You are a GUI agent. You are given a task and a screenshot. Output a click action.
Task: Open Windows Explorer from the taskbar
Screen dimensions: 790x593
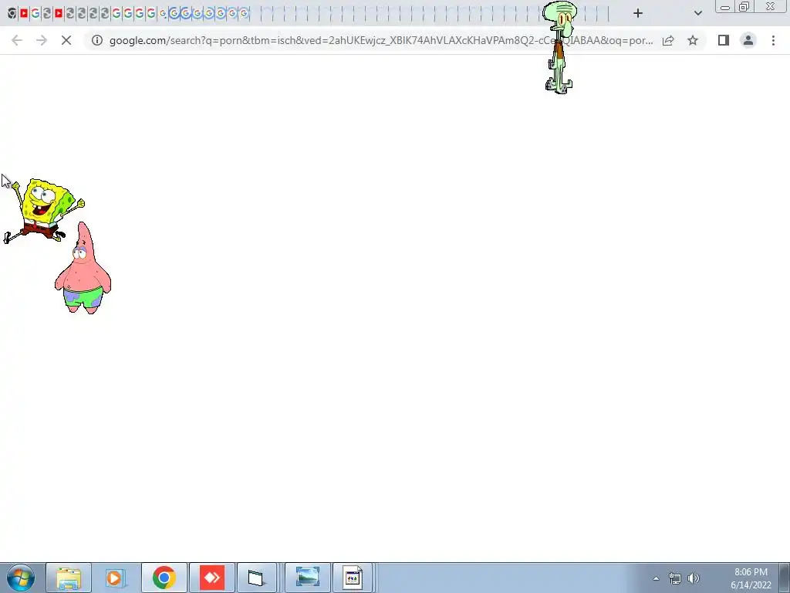coord(69,578)
